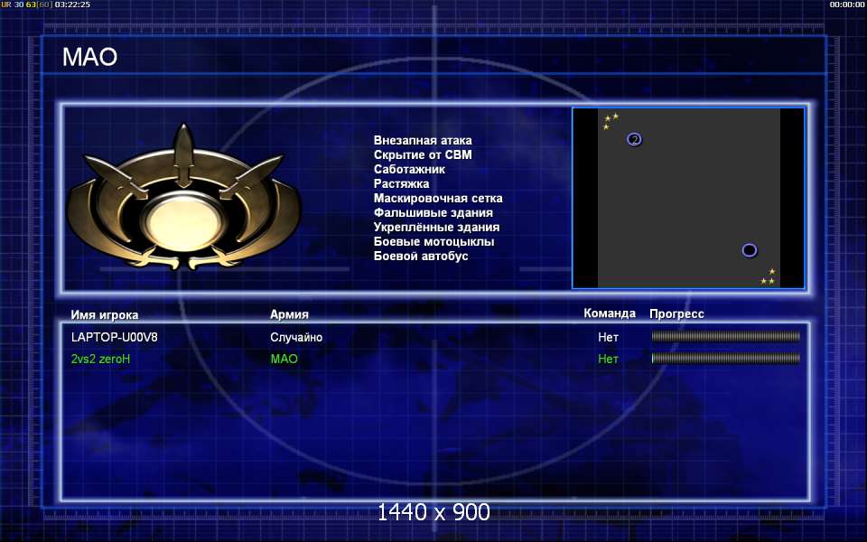The height and width of the screenshot is (542, 867).
Task: Click the golden MAO faction emblem
Action: (x=183, y=198)
